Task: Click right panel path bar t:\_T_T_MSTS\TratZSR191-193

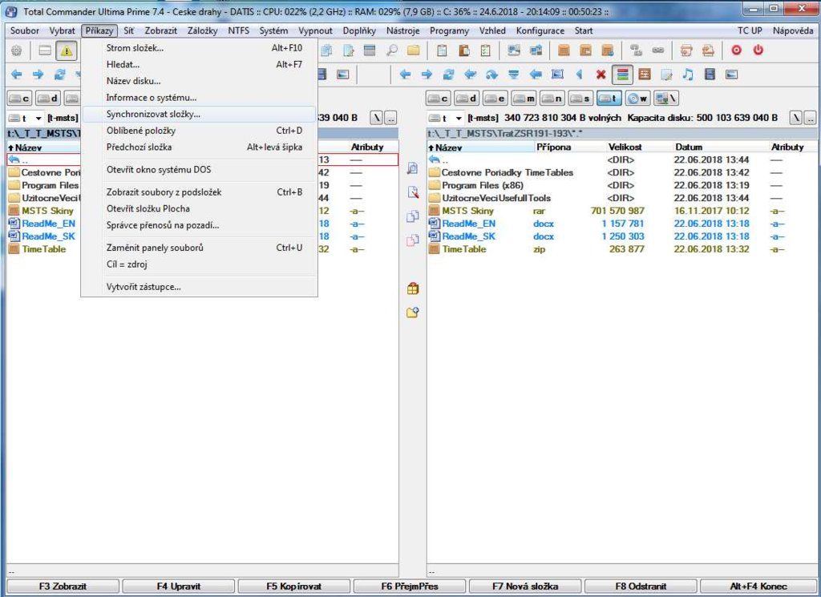Action: [621, 134]
